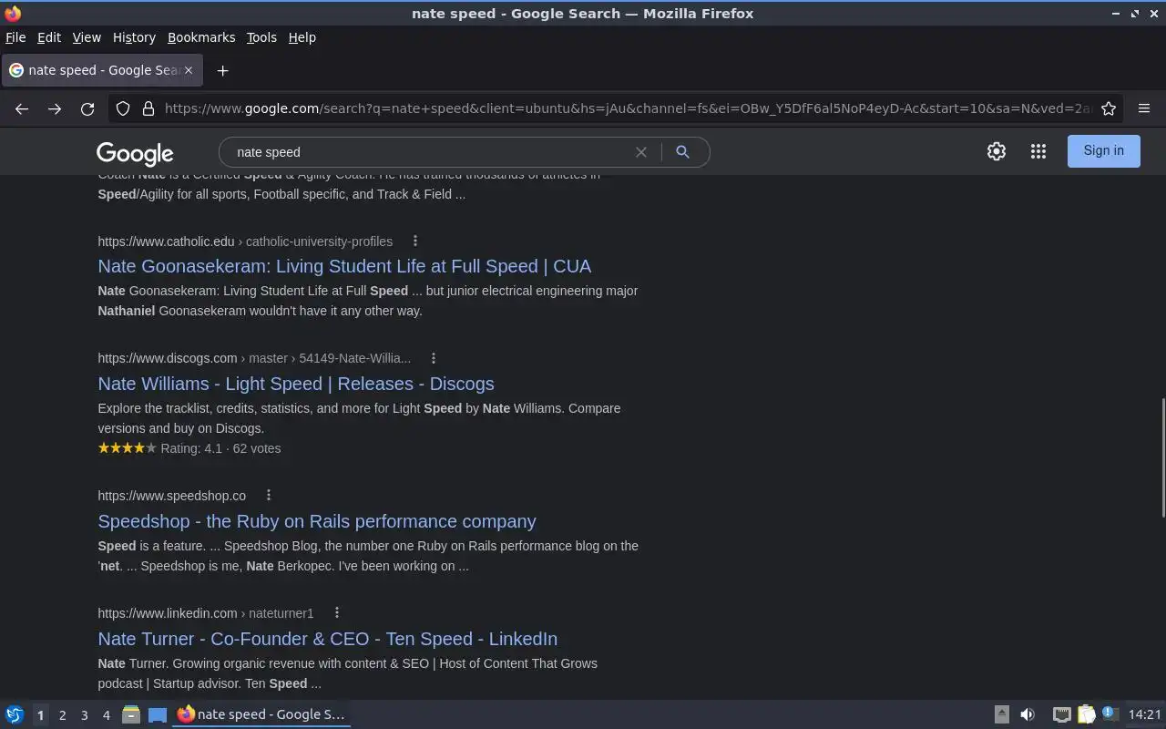The image size is (1166, 729).
Task: Open the clipboard manager tray icon
Action: (1087, 714)
